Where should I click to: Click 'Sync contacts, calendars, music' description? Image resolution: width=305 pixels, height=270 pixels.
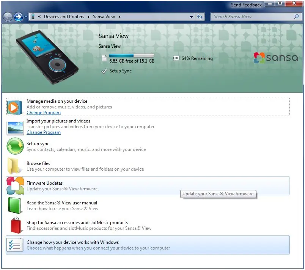pyautogui.click(x=86, y=149)
